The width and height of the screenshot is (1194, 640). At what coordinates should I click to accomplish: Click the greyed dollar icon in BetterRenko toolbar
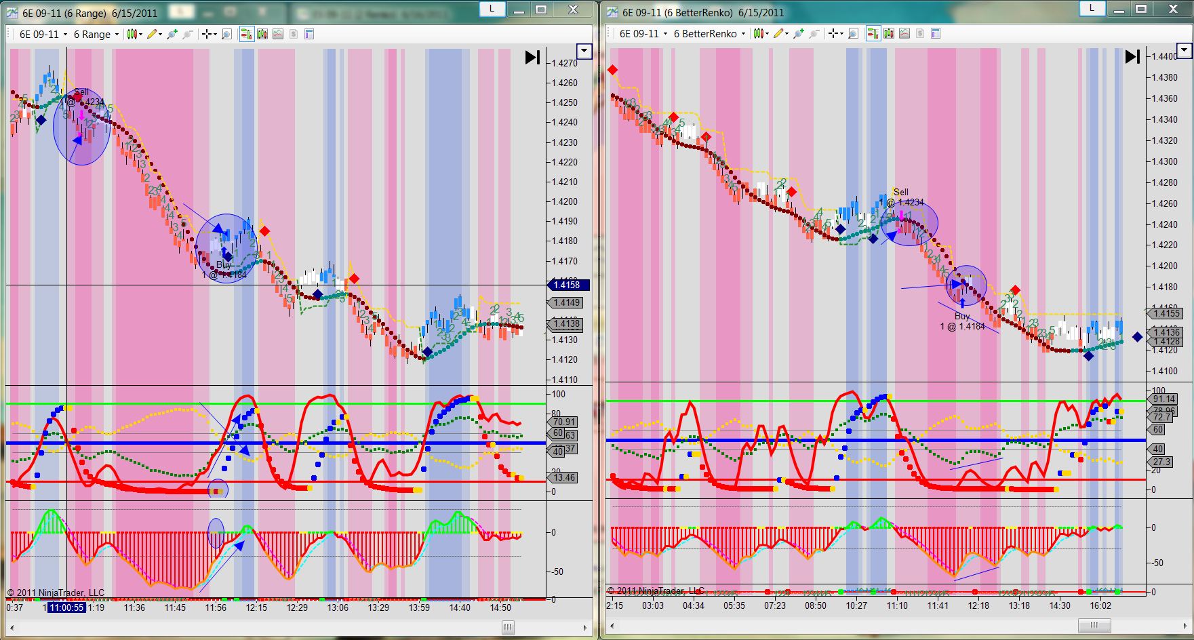tap(920, 33)
